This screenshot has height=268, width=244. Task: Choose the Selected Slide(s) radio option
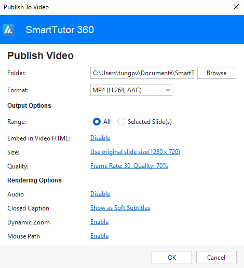(x=121, y=122)
